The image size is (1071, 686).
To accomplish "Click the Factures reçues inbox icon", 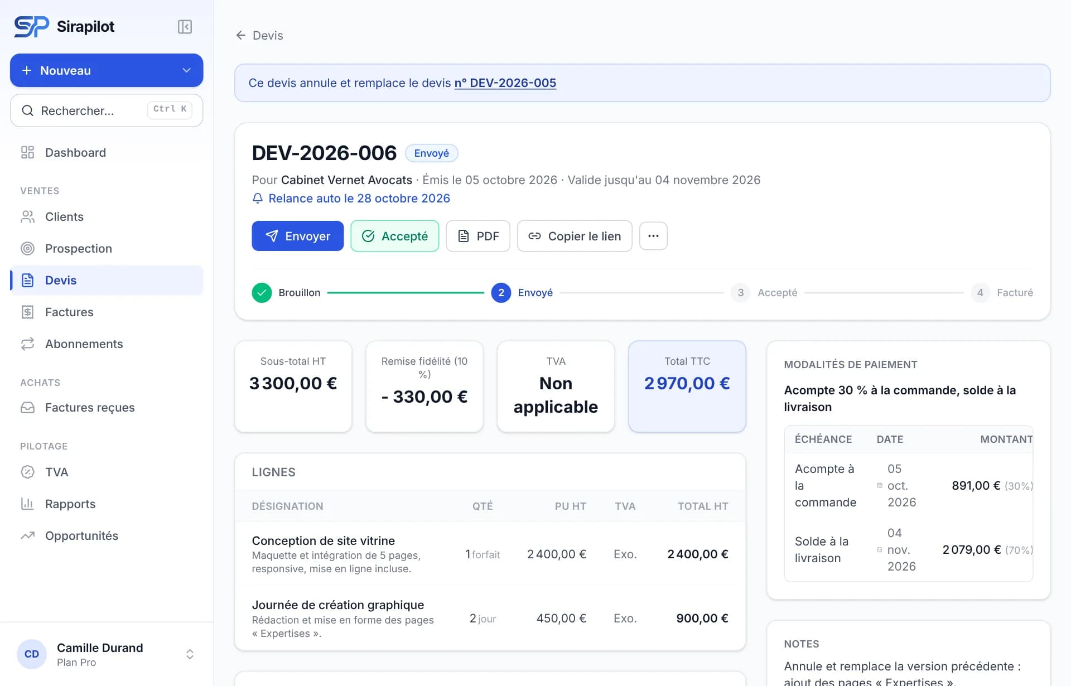I will click(27, 408).
